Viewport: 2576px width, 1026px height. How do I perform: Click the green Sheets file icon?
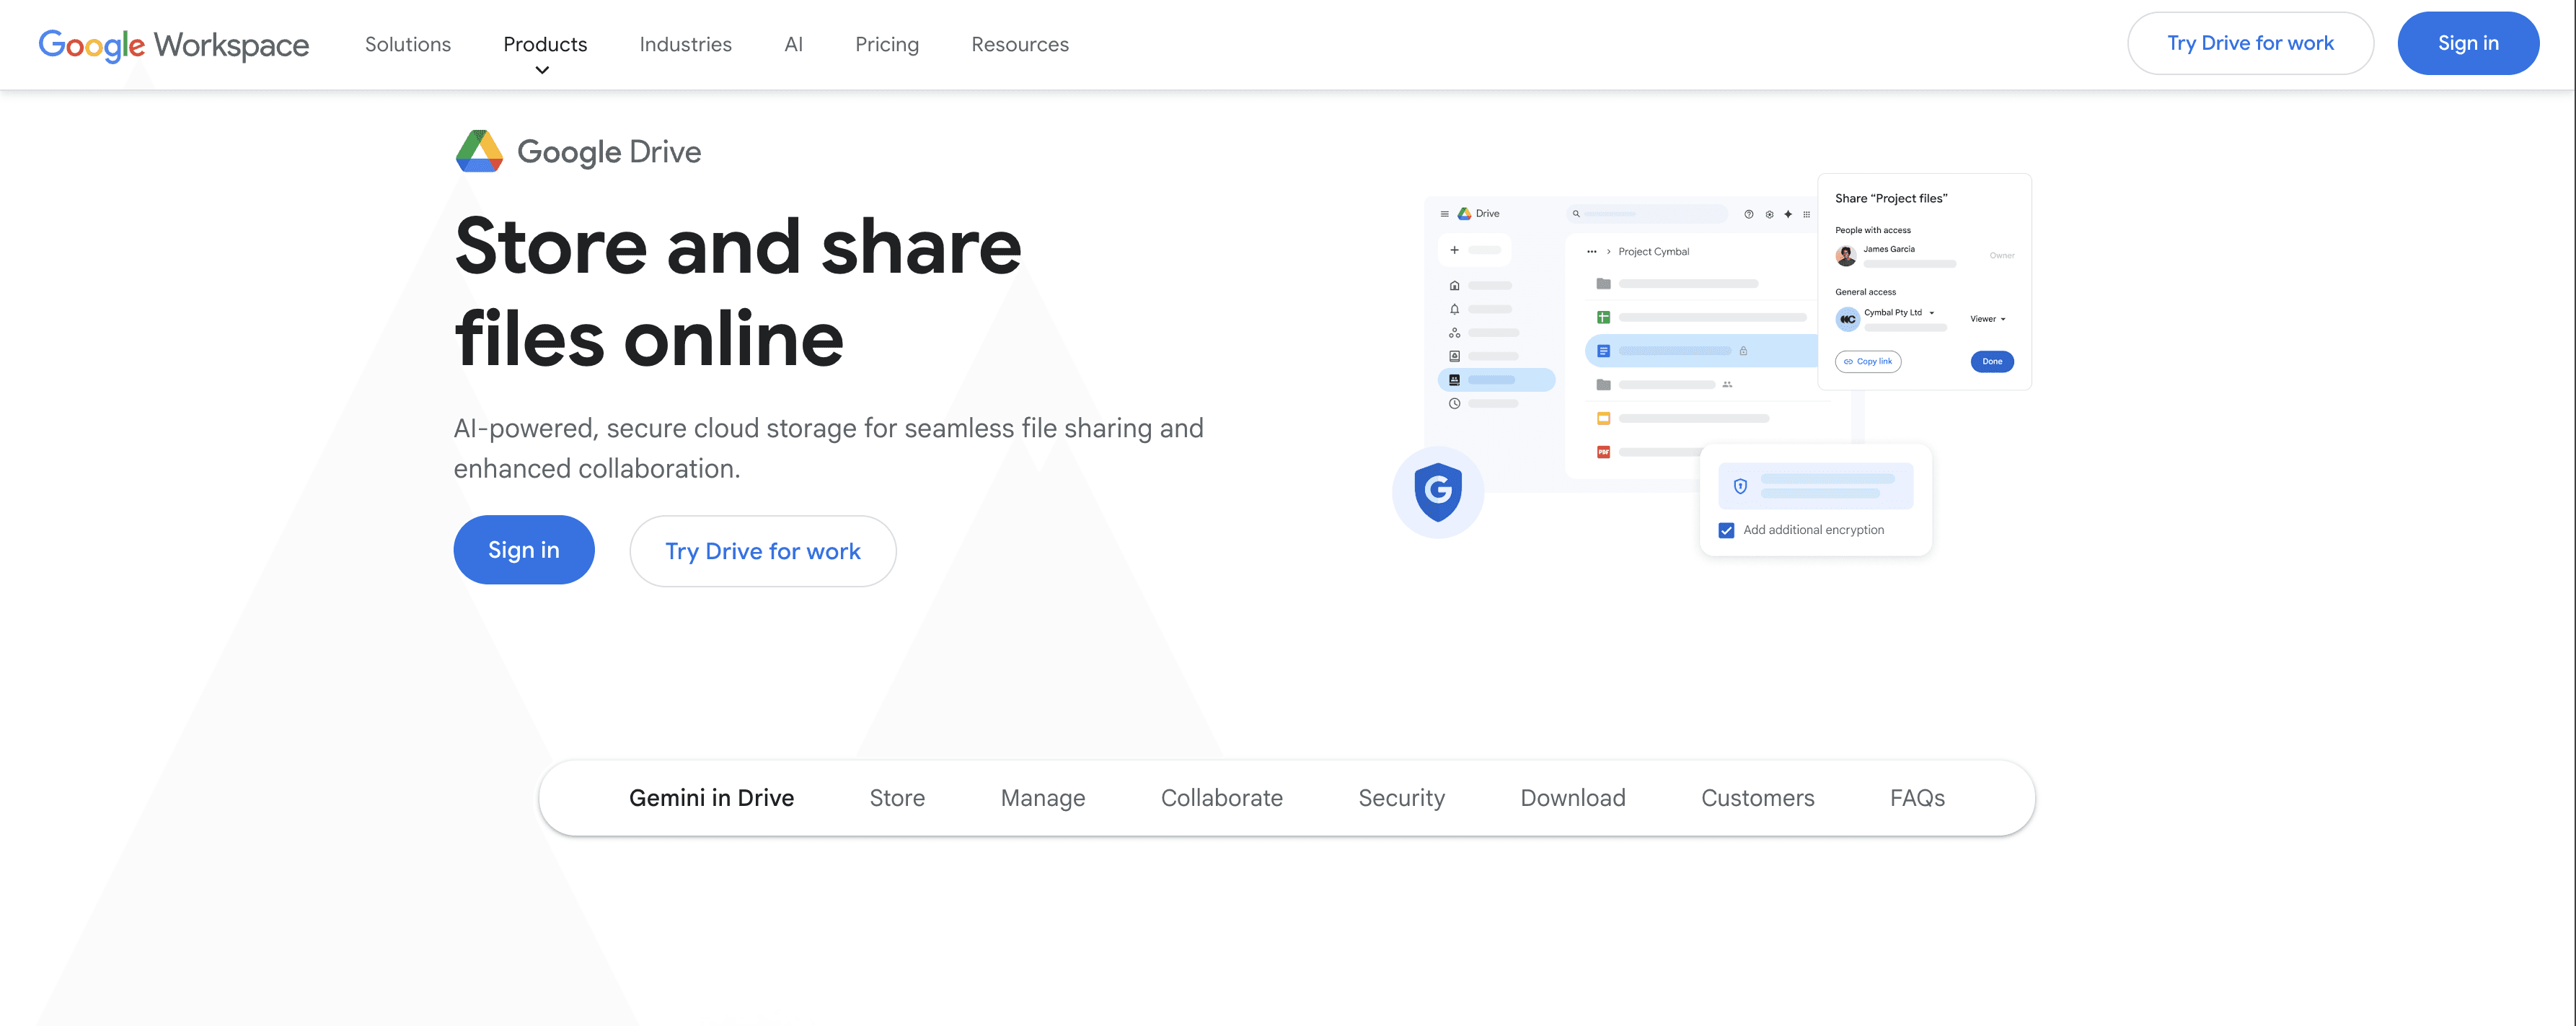[1603, 317]
